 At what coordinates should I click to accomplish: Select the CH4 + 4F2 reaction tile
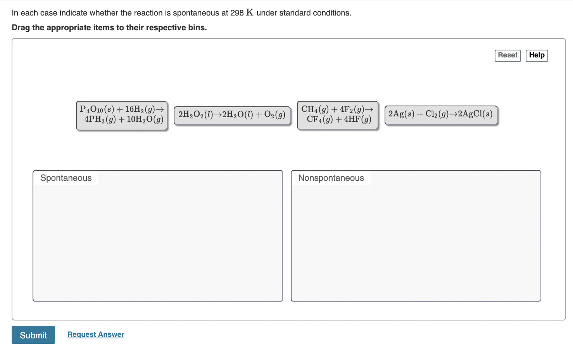(x=337, y=115)
